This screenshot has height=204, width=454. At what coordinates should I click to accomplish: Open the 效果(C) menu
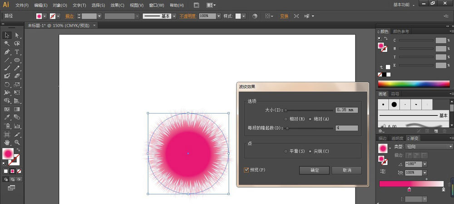[117, 5]
